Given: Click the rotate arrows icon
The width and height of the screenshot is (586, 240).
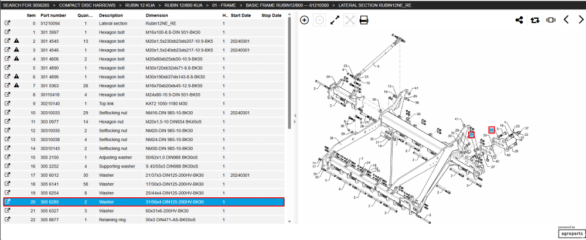Looking at the screenshot, I should coord(535,20).
